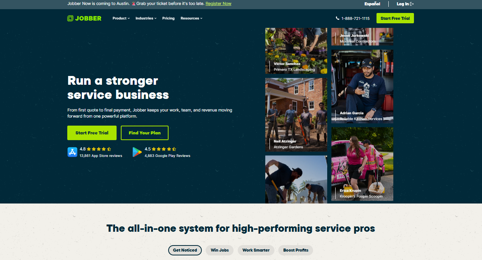Click the Jobber logo
Image resolution: width=482 pixels, height=260 pixels.
[x=84, y=18]
